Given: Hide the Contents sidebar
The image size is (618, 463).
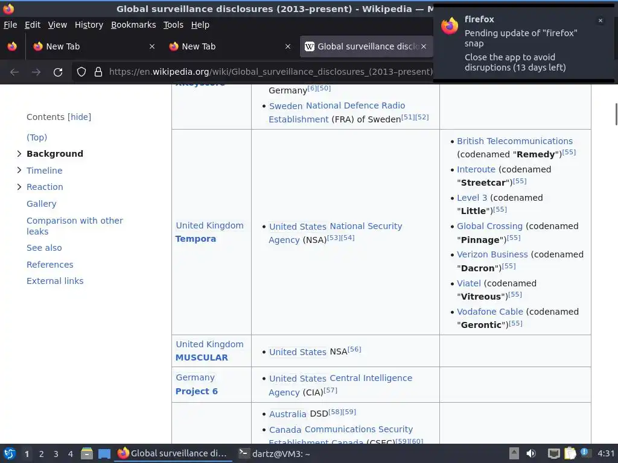Looking at the screenshot, I should 79,117.
